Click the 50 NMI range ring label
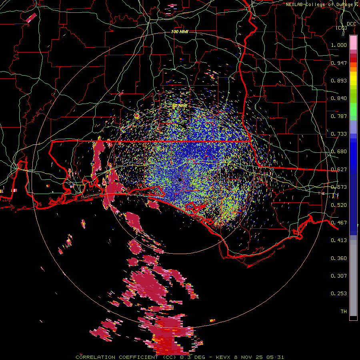This screenshot has width=360, height=360. (x=180, y=106)
